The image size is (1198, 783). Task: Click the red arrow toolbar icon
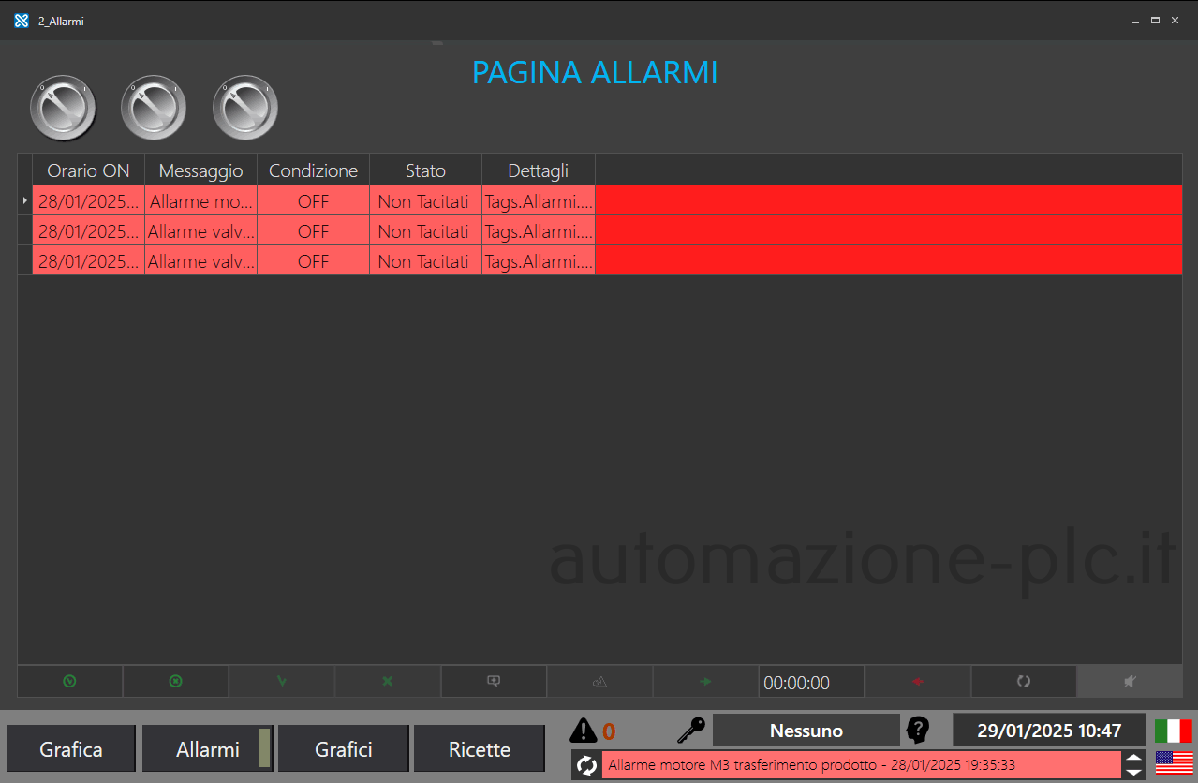point(917,682)
